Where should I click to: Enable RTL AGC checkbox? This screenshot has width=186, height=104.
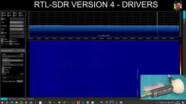click(x=3, y=70)
